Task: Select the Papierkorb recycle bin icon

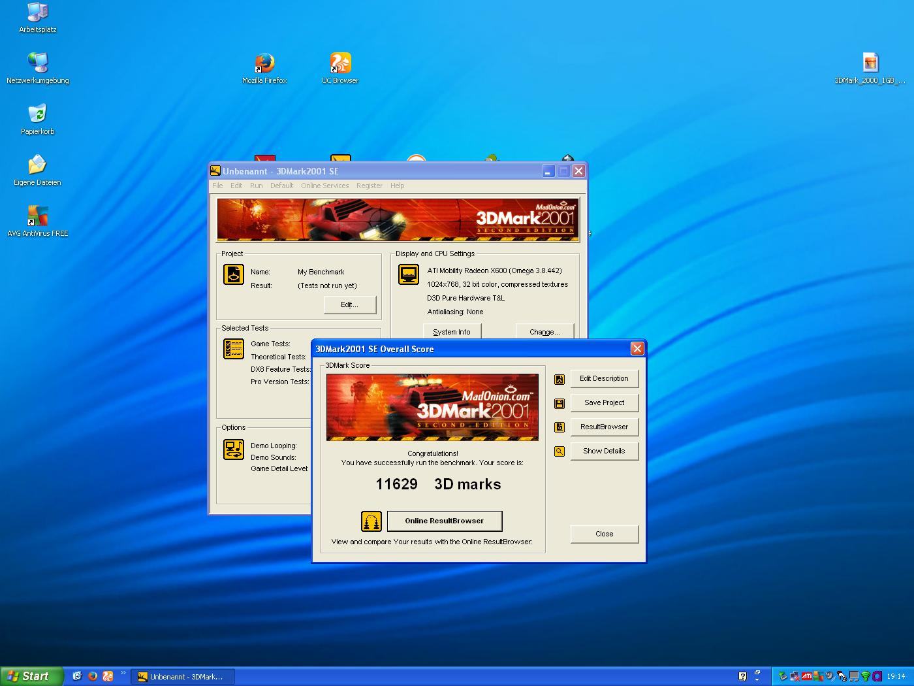Action: click(x=37, y=120)
